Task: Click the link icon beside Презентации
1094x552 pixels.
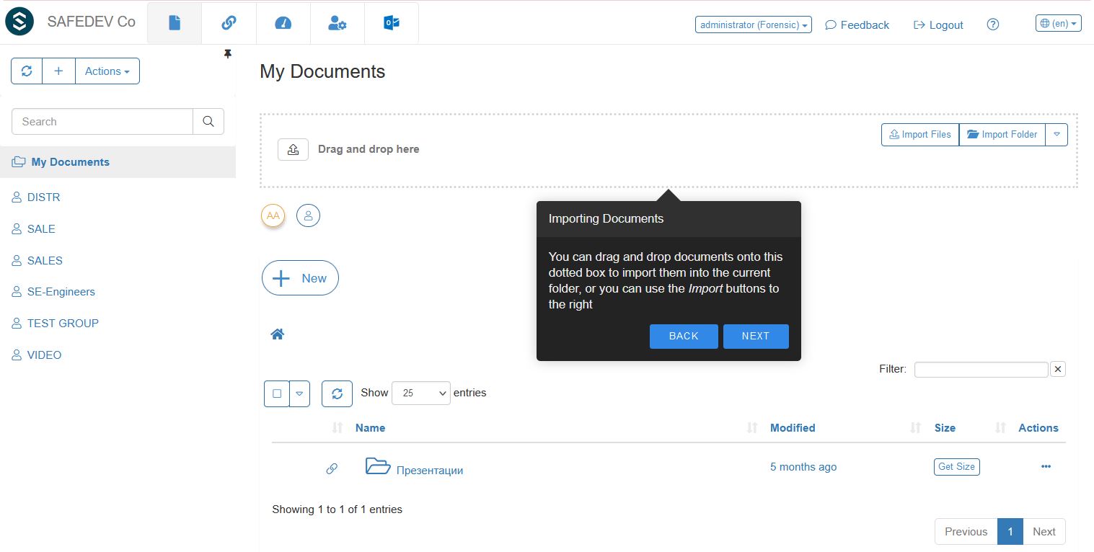Action: pyautogui.click(x=332, y=469)
